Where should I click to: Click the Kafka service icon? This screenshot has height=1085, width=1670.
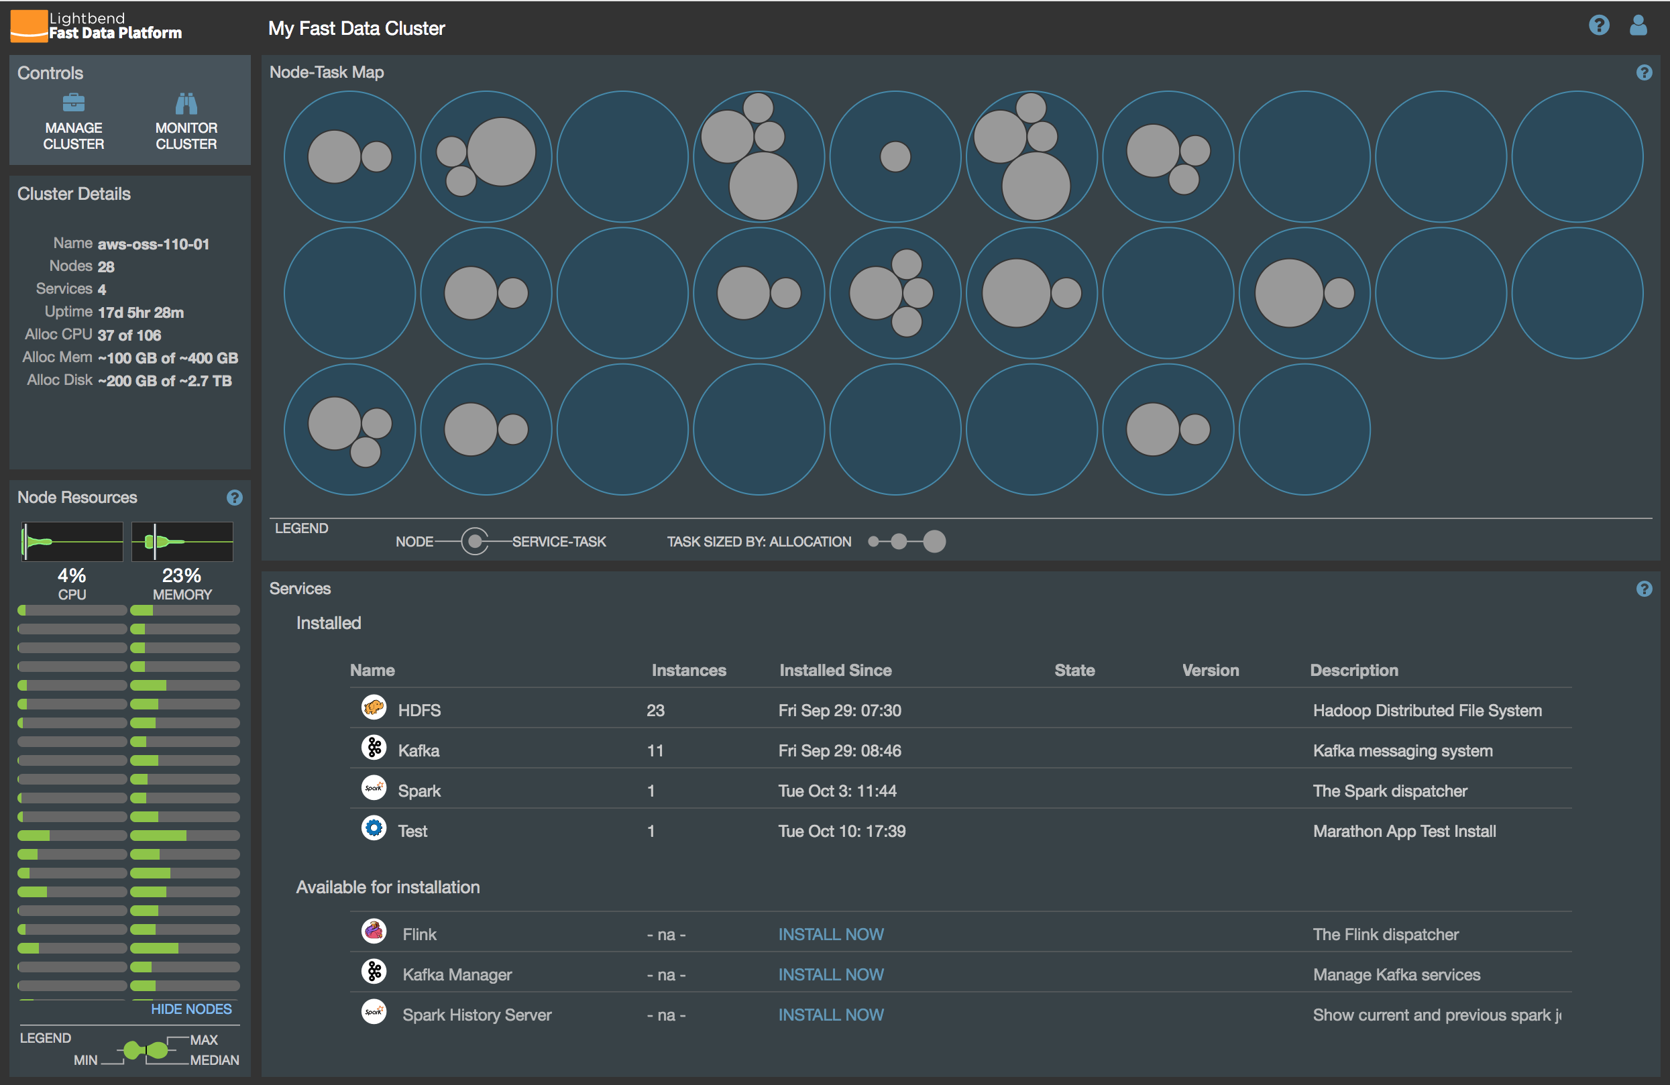(372, 749)
